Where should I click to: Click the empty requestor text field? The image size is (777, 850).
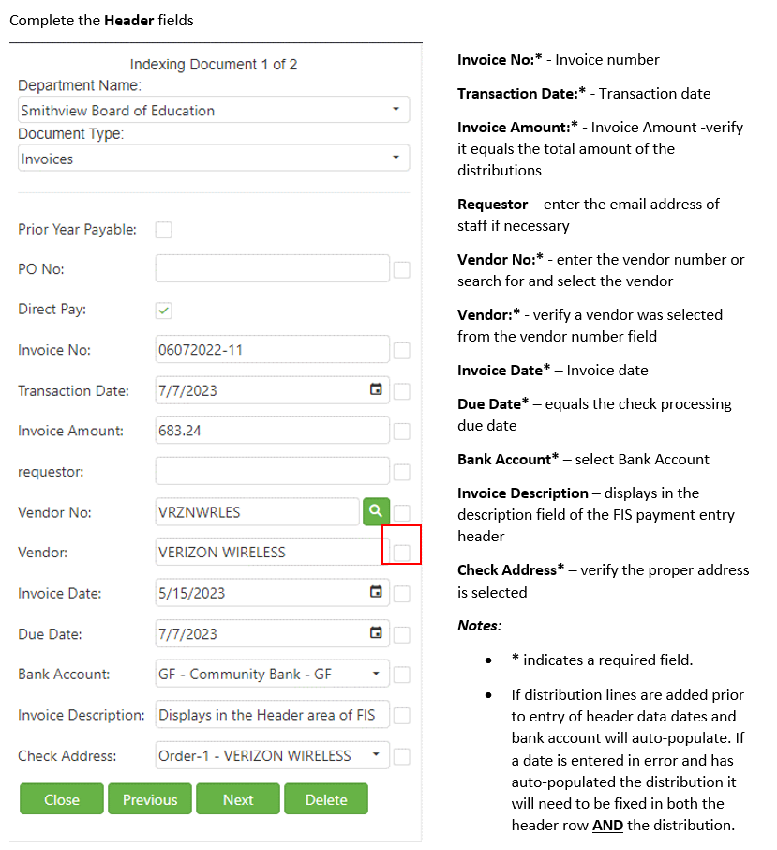pyautogui.click(x=272, y=471)
